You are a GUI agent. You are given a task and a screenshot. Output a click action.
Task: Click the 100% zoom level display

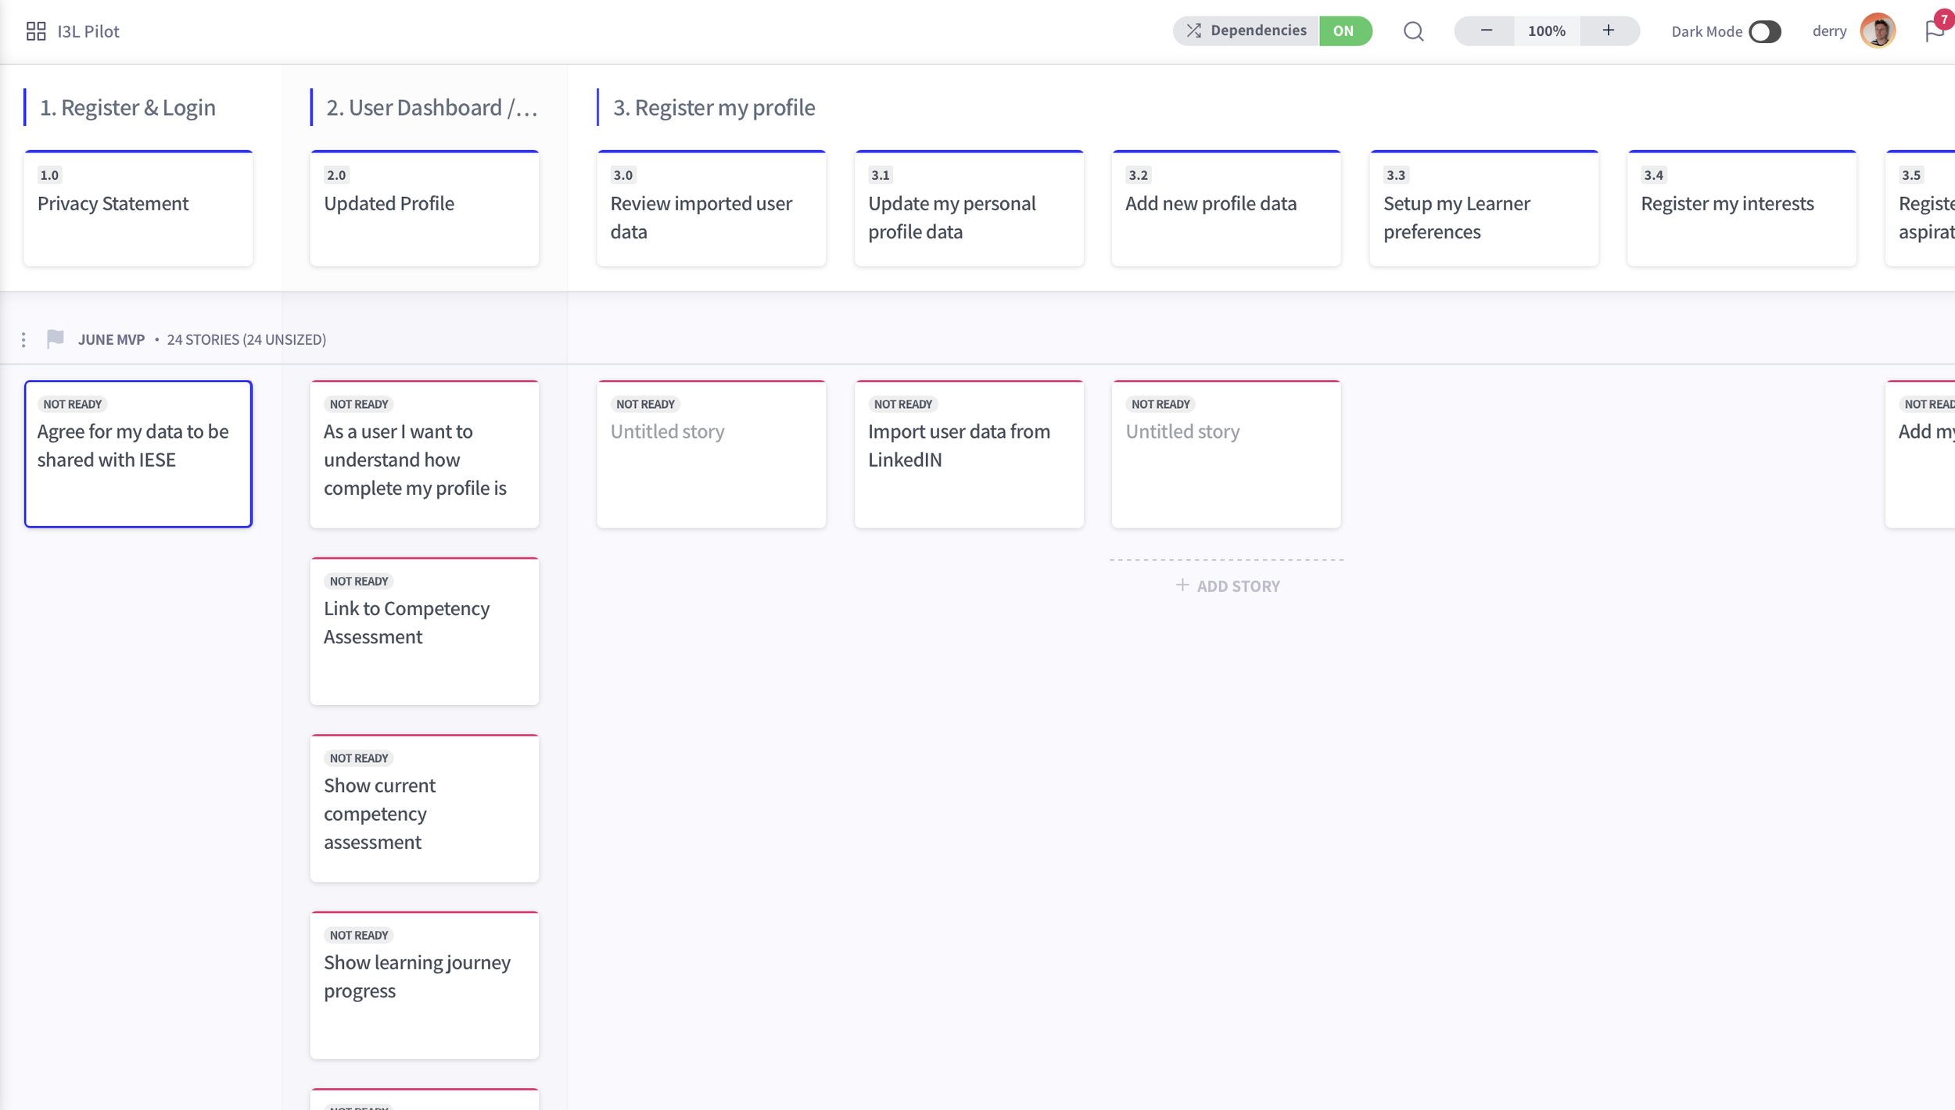tap(1546, 31)
